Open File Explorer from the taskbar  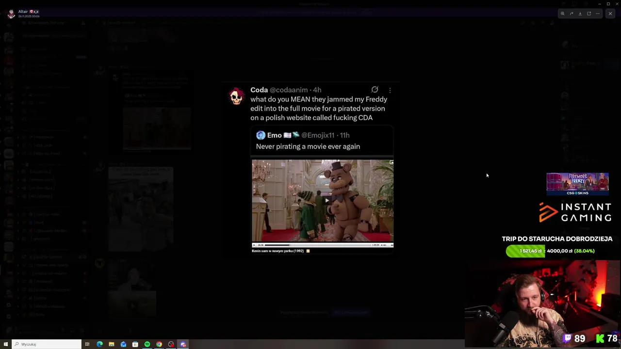tap(112, 344)
